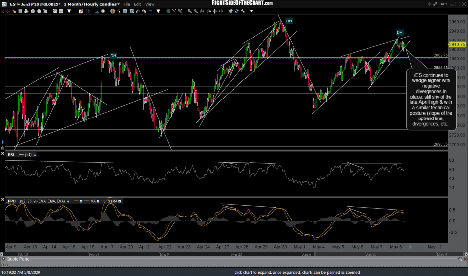This screenshot has width=468, height=276.
Task: Expand the first toolbar overflow triangle
Action: point(69,11)
